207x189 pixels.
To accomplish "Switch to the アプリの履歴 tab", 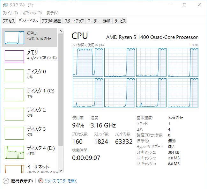I will click(51, 21).
